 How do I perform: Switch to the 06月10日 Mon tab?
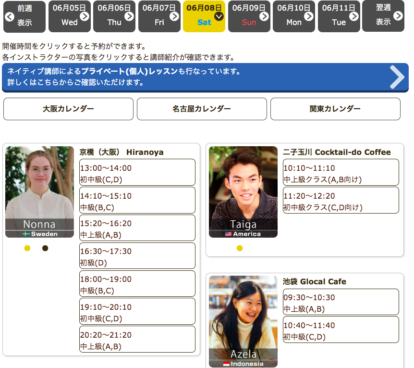(x=293, y=16)
